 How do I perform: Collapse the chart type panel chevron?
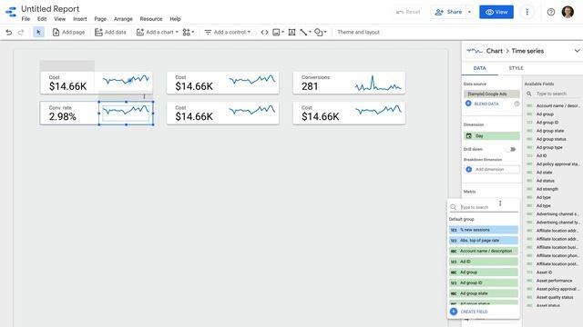(x=577, y=51)
